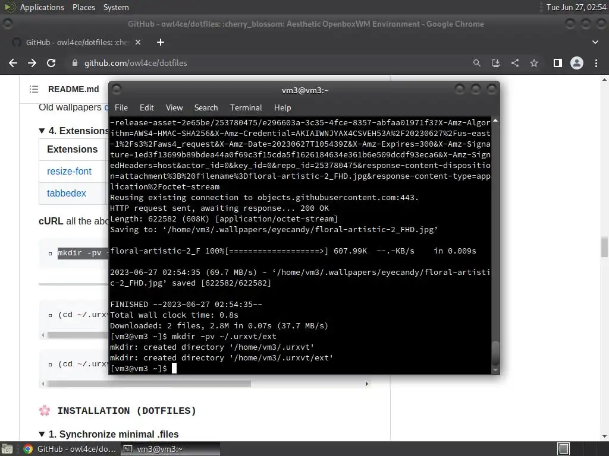
Task: Switch to the GitHub Chrome tab
Action: coord(77,42)
